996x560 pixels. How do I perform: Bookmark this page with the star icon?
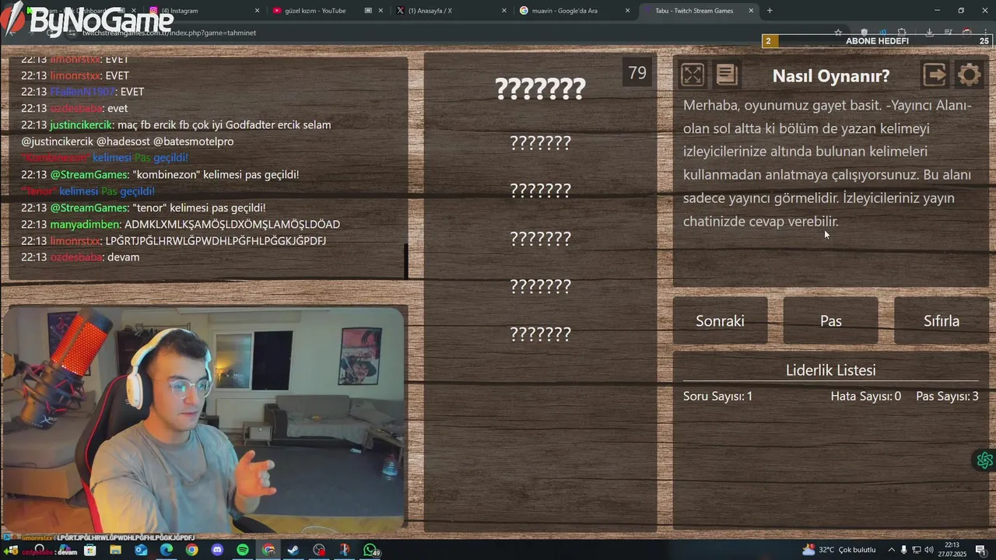pos(838,33)
